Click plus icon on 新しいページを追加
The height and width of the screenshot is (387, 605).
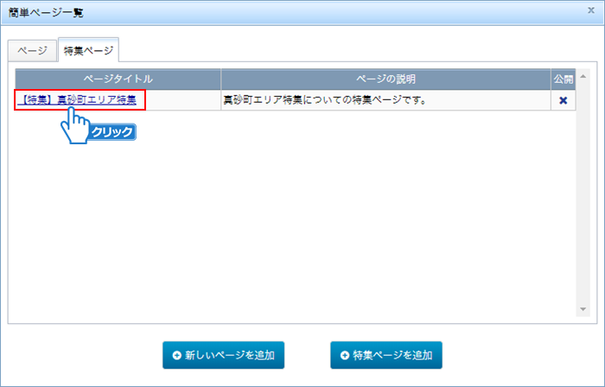pos(177,355)
